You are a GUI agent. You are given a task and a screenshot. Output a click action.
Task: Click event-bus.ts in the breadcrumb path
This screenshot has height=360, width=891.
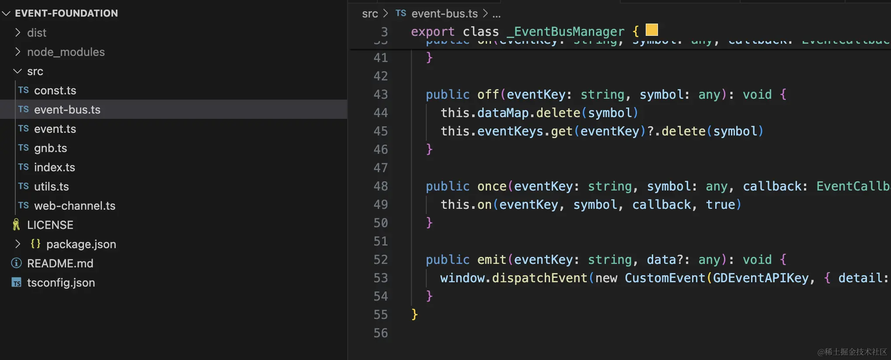pyautogui.click(x=445, y=14)
